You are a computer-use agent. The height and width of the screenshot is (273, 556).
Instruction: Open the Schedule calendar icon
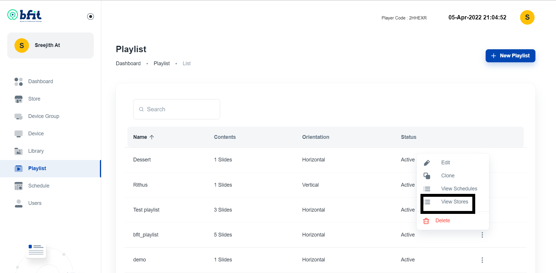(19, 186)
